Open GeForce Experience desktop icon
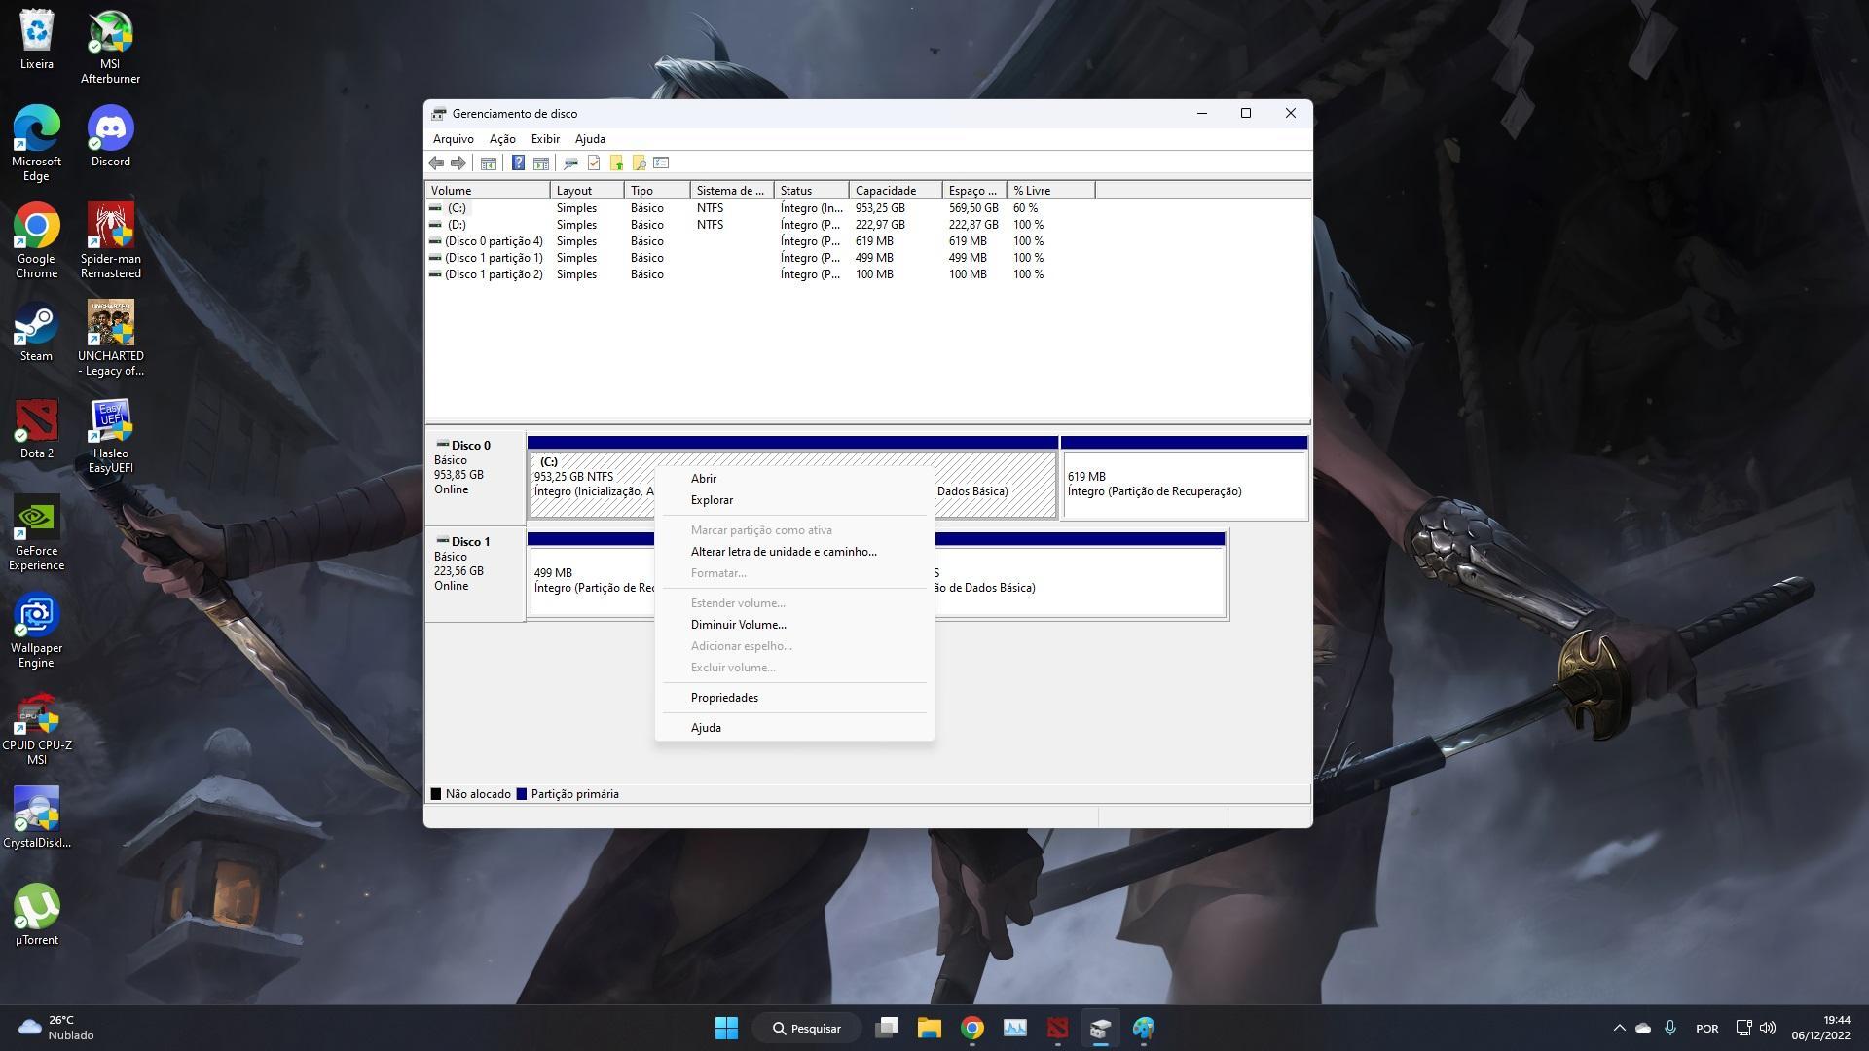Image resolution: width=1869 pixels, height=1051 pixels. coord(36,533)
